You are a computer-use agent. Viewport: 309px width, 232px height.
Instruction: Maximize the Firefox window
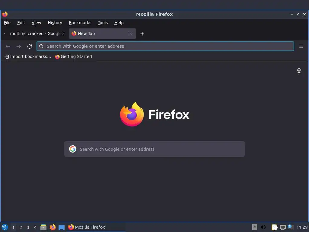[298, 14]
